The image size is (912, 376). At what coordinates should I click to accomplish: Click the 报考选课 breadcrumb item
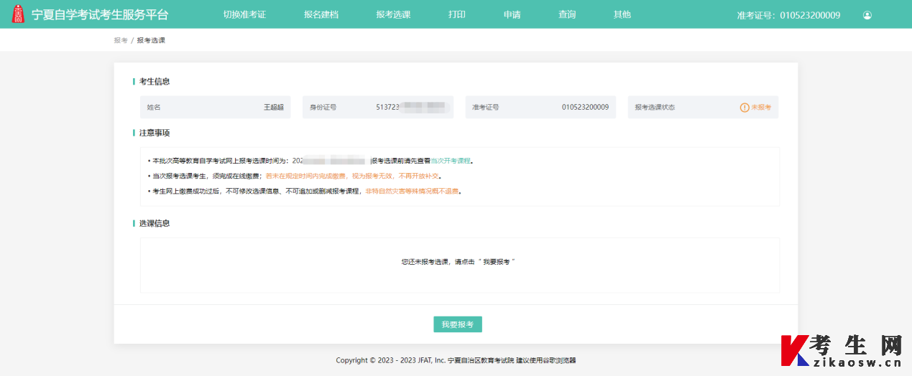151,40
